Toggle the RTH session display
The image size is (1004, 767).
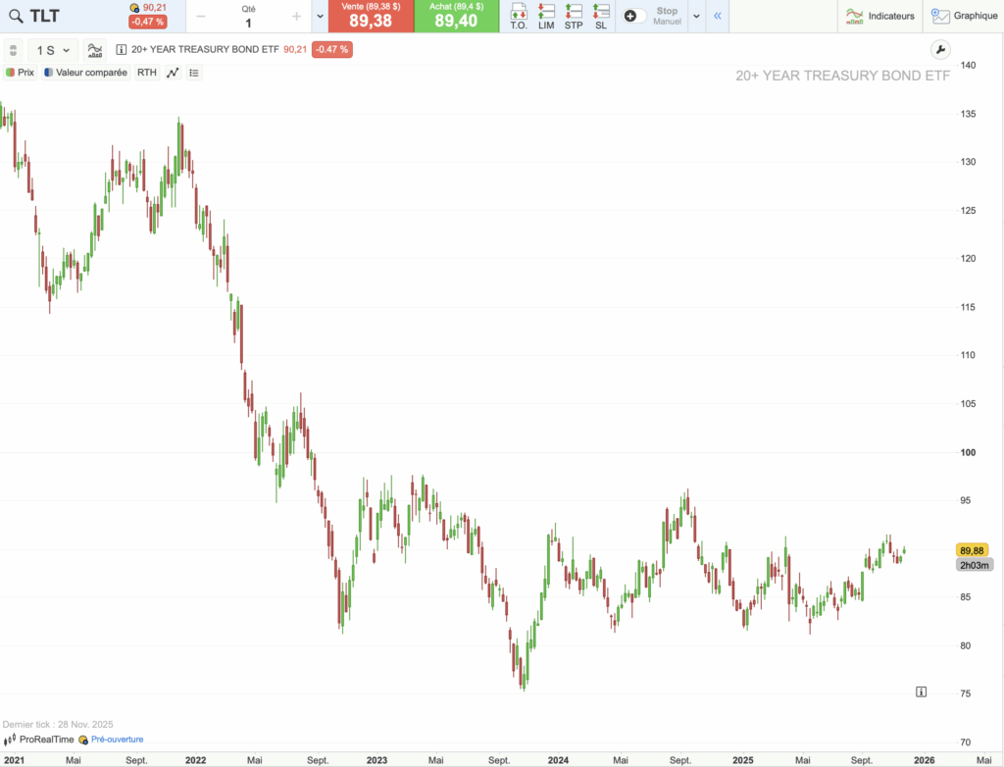pyautogui.click(x=145, y=72)
